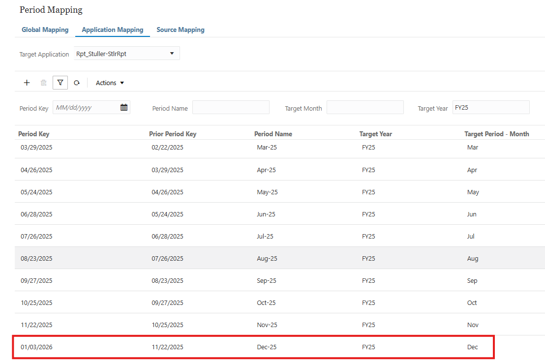Image resolution: width=545 pixels, height=362 pixels.
Task: Switch to the Global Mapping tab
Action: (45, 30)
